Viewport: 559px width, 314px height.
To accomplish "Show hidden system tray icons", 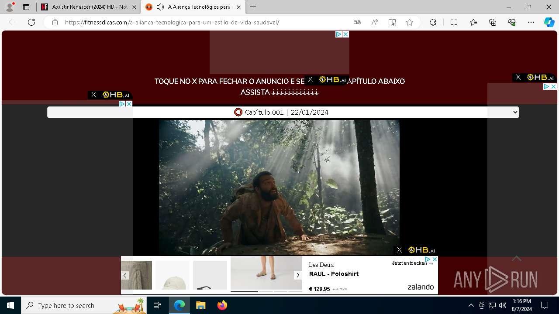I will pos(471,305).
